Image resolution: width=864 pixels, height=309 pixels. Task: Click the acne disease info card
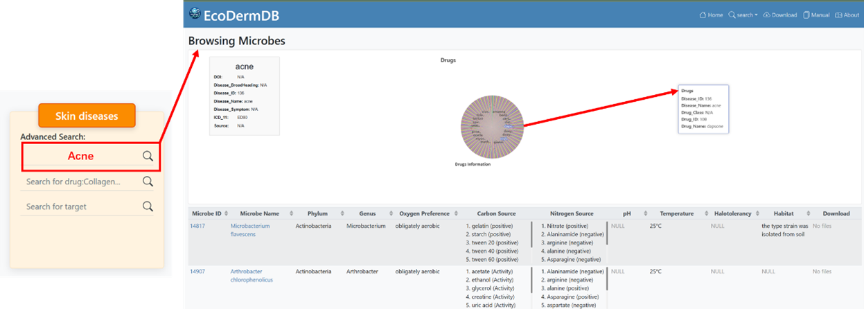point(244,96)
